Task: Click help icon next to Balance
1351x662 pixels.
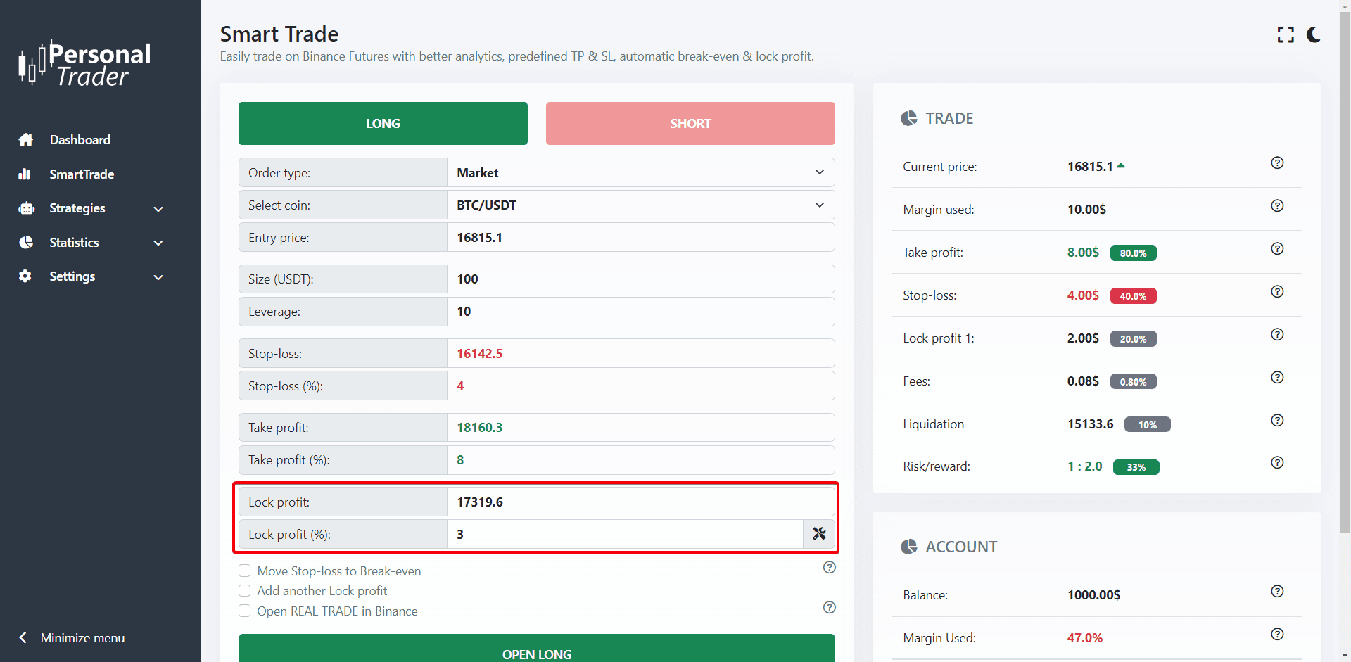Action: (1277, 592)
